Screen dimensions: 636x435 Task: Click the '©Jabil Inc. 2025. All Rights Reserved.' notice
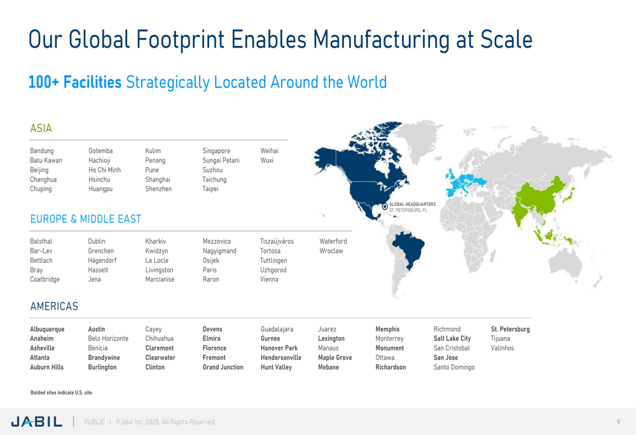pyautogui.click(x=165, y=422)
